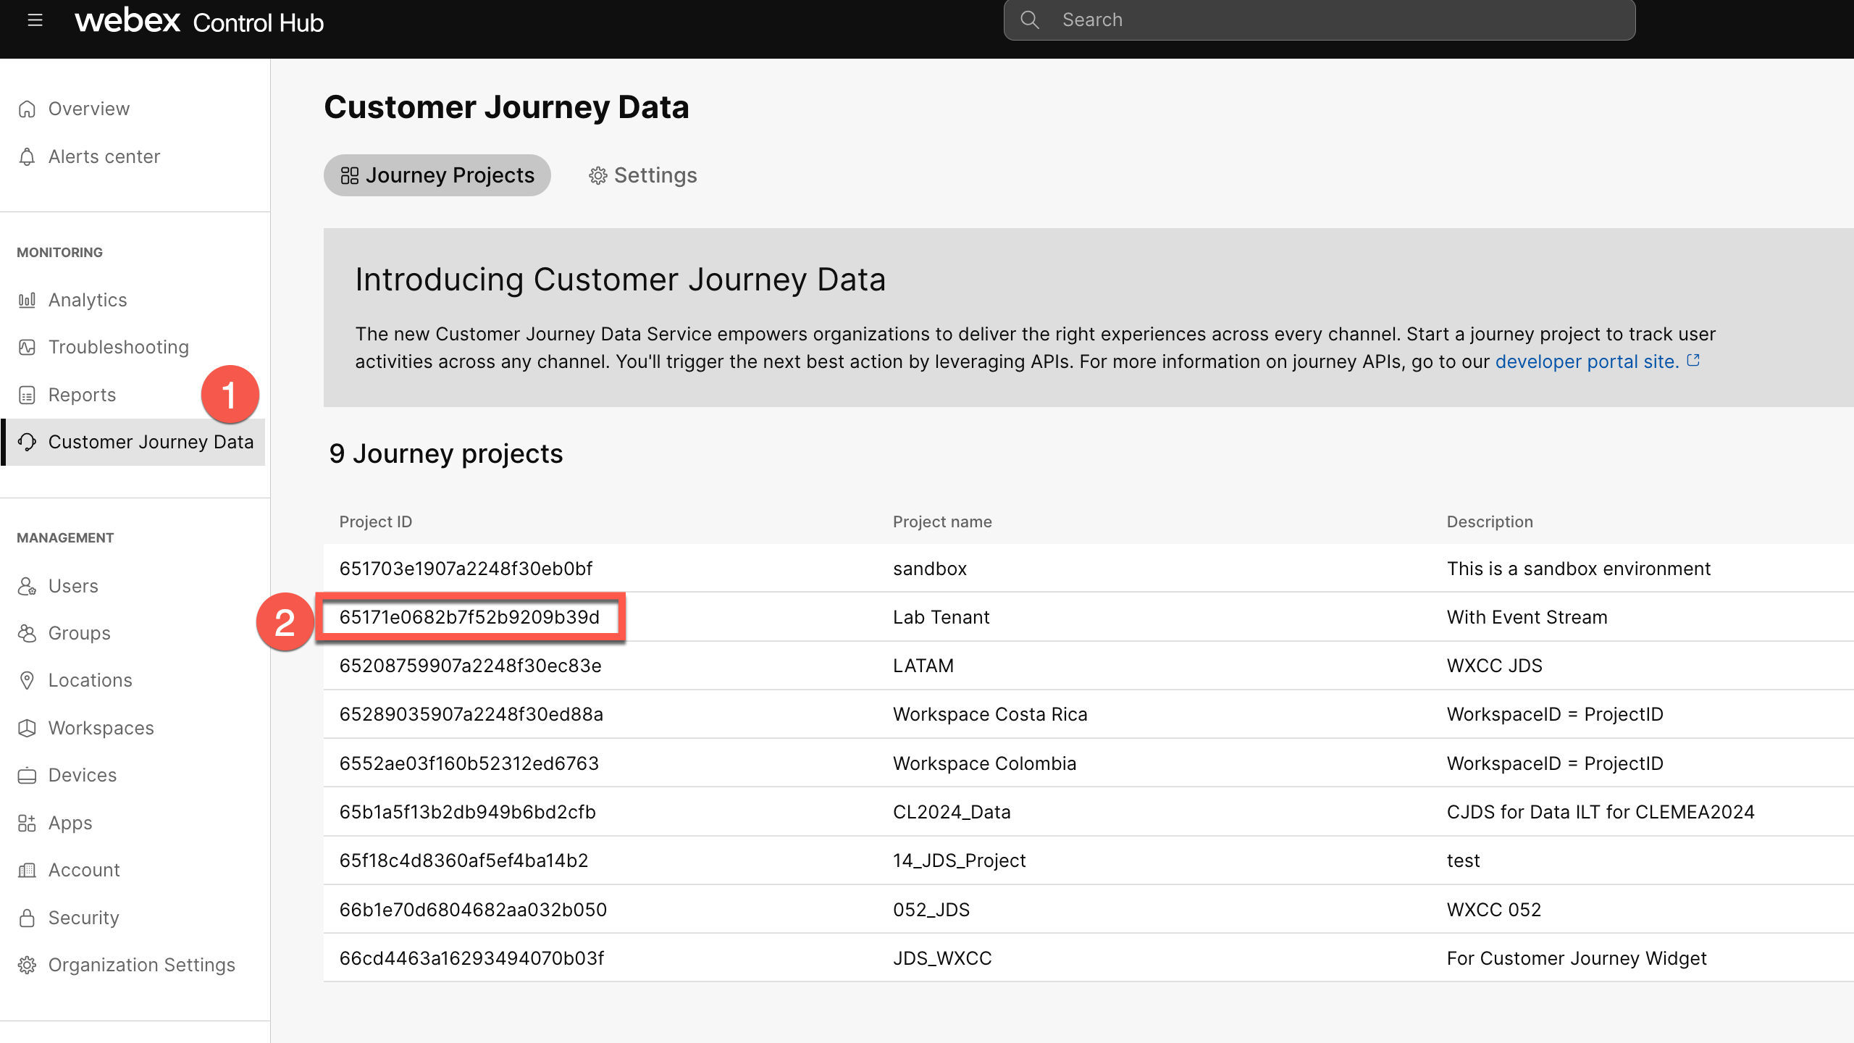The height and width of the screenshot is (1043, 1854).
Task: Click the Webex Control Hub logo
Action: click(199, 22)
